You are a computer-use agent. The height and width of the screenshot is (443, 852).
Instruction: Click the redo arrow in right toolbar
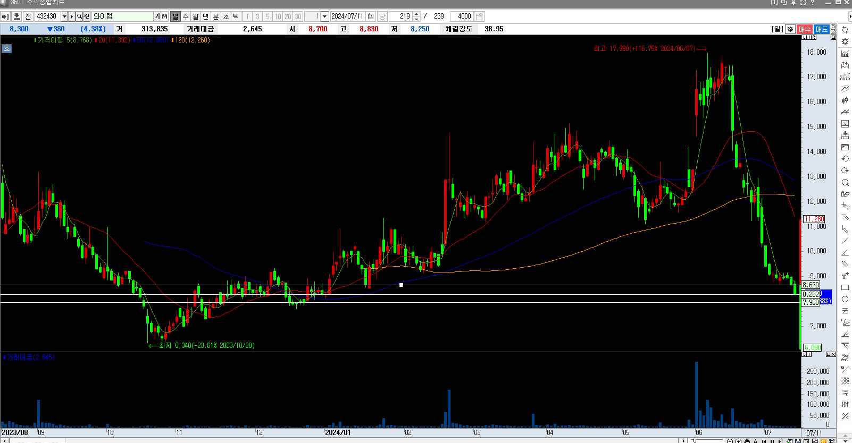pyautogui.click(x=845, y=171)
